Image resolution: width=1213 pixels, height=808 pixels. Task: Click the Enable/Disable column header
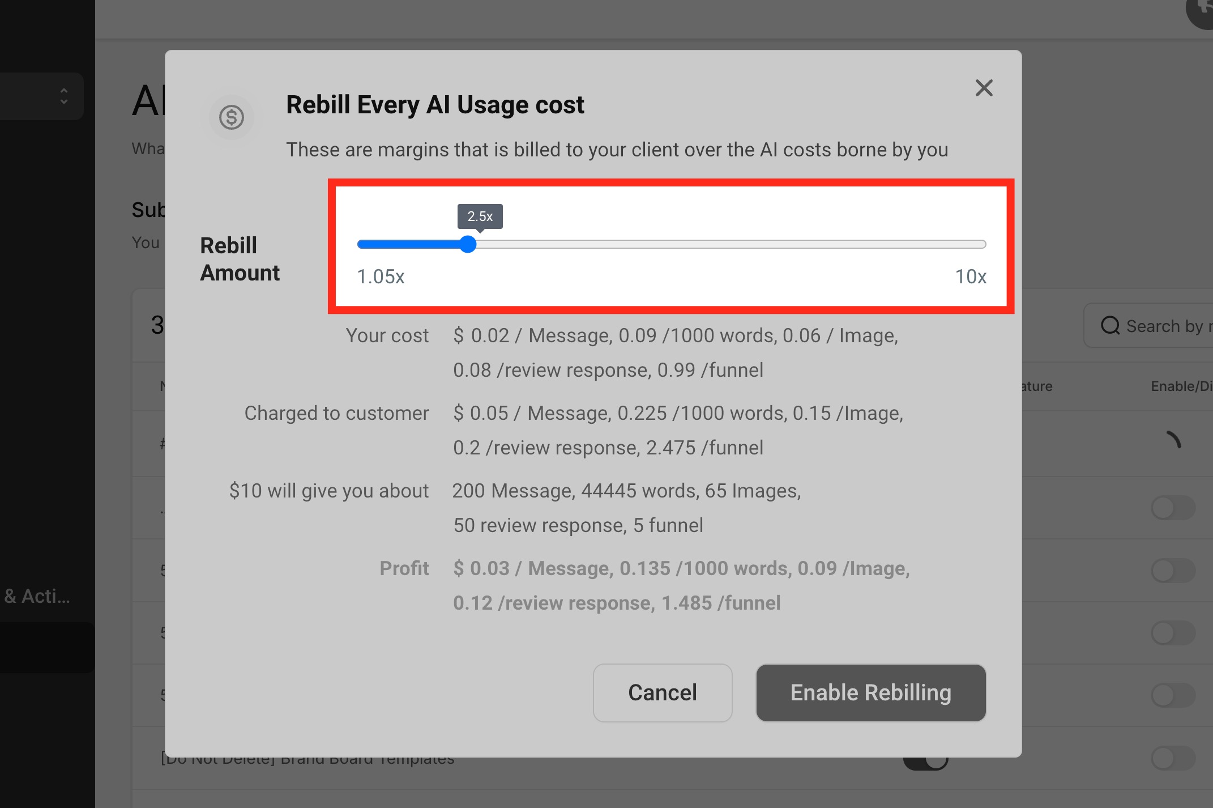(1180, 386)
